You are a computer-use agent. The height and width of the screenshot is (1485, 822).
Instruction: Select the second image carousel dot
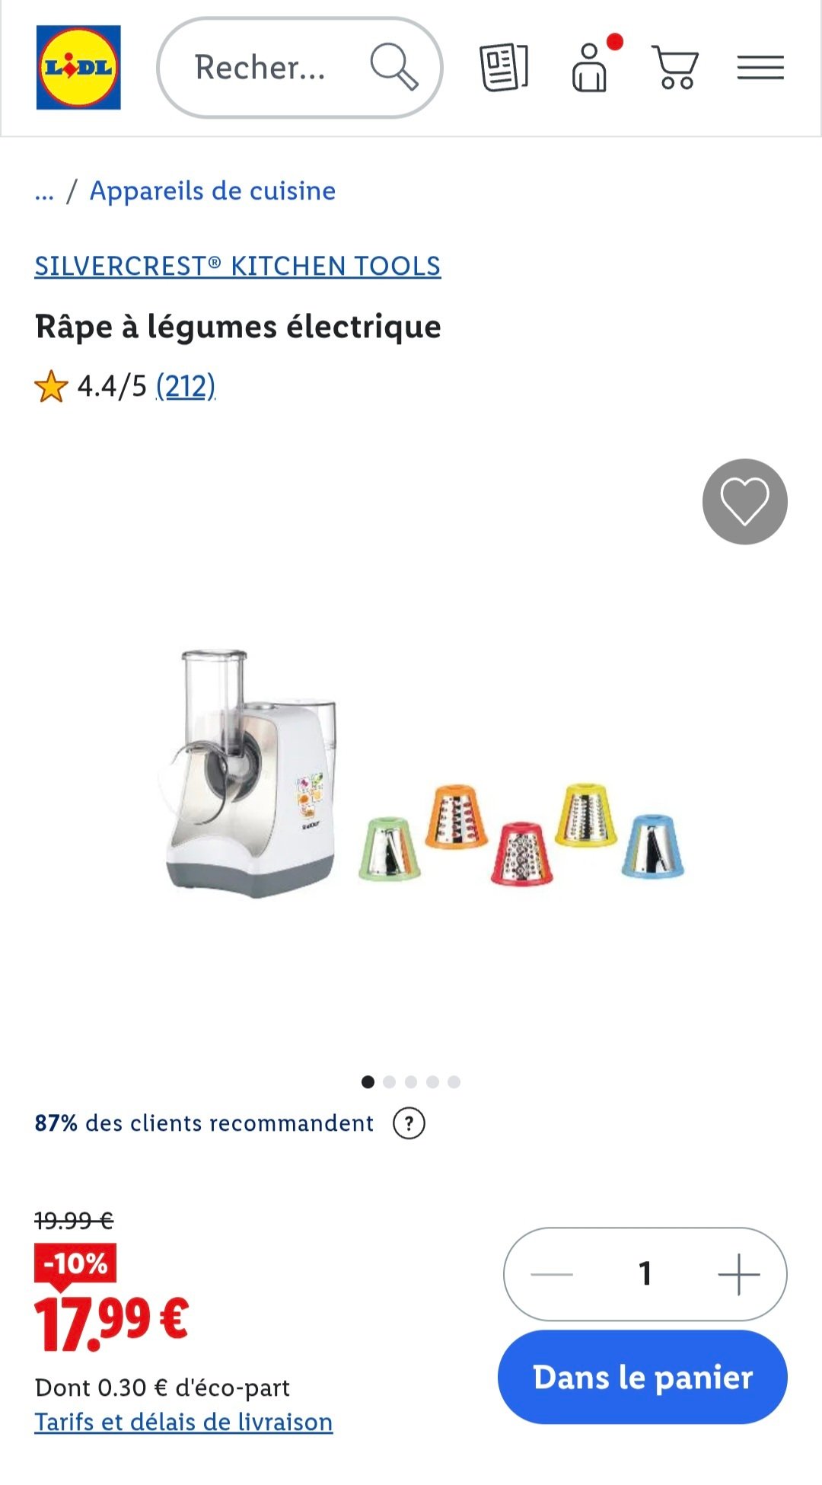click(x=390, y=1082)
